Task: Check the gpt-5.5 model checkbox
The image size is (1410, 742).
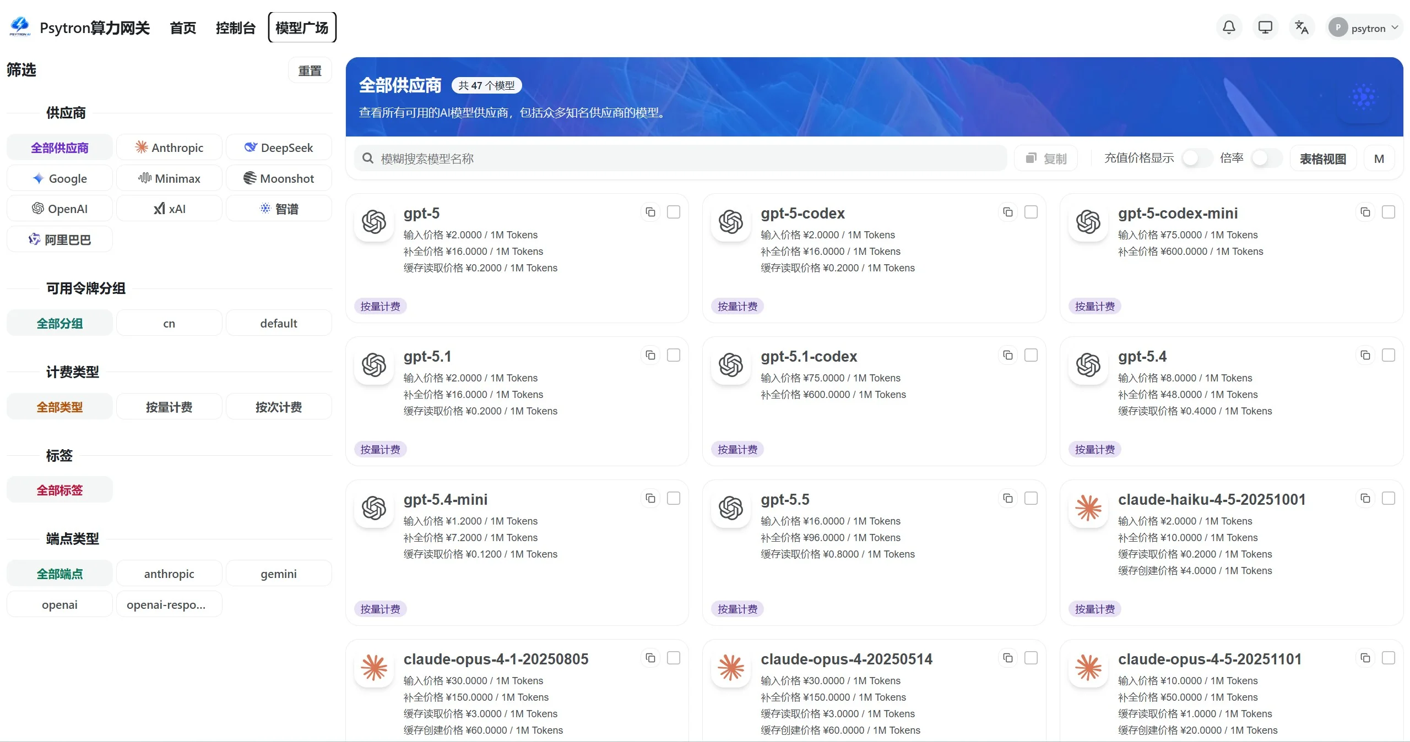Action: (1031, 498)
